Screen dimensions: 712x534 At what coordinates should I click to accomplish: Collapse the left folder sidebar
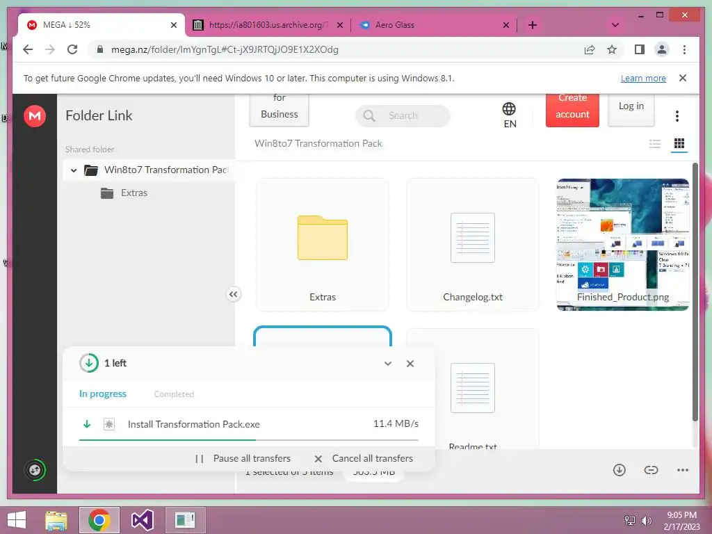pyautogui.click(x=233, y=294)
